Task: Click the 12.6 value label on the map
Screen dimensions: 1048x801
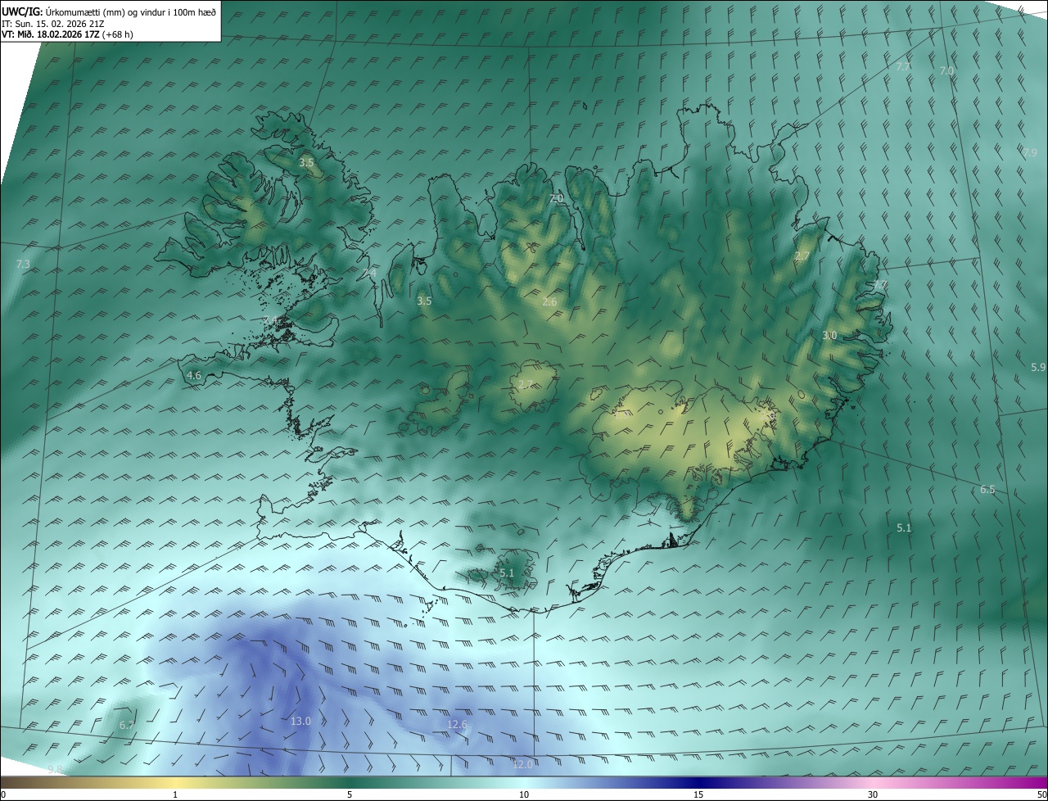Action: tap(457, 724)
